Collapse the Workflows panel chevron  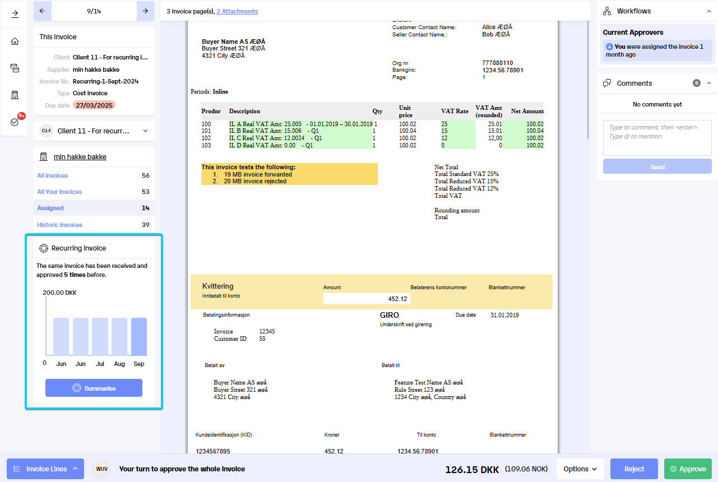708,11
